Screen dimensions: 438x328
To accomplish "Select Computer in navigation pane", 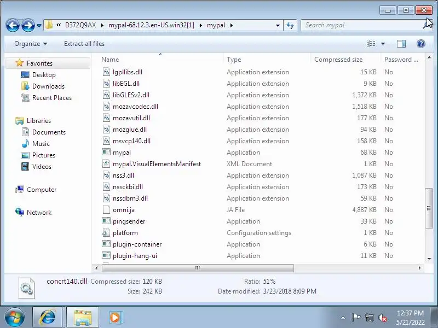I will coord(42,189).
